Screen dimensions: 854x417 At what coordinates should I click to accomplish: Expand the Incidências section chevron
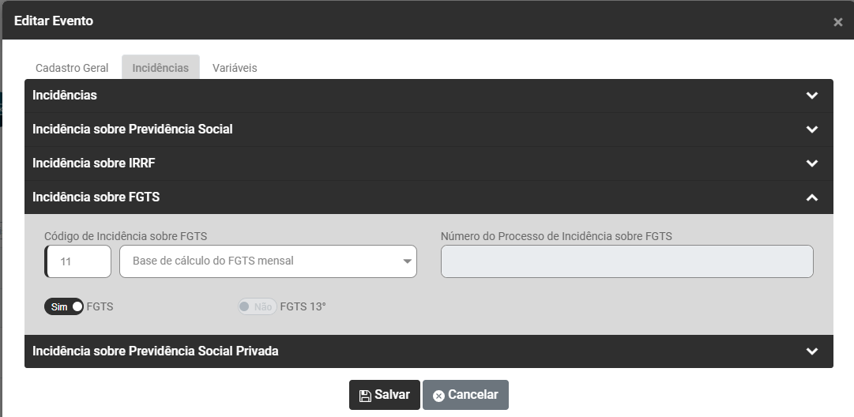811,96
